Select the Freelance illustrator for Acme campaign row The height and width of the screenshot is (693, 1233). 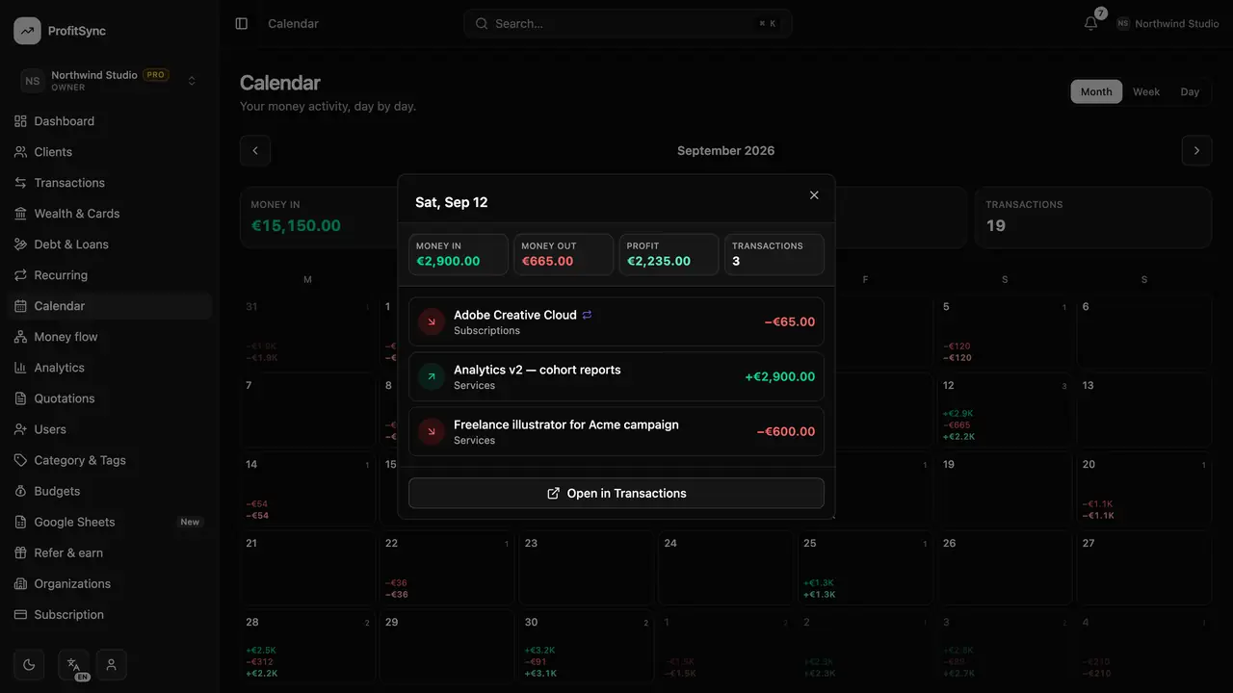click(616, 431)
